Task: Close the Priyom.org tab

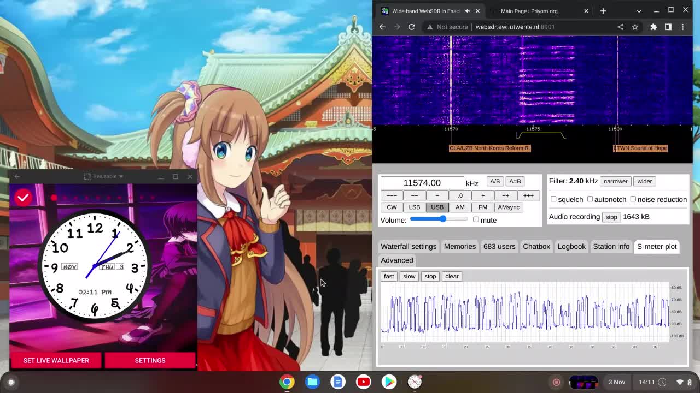Action: pos(586,11)
